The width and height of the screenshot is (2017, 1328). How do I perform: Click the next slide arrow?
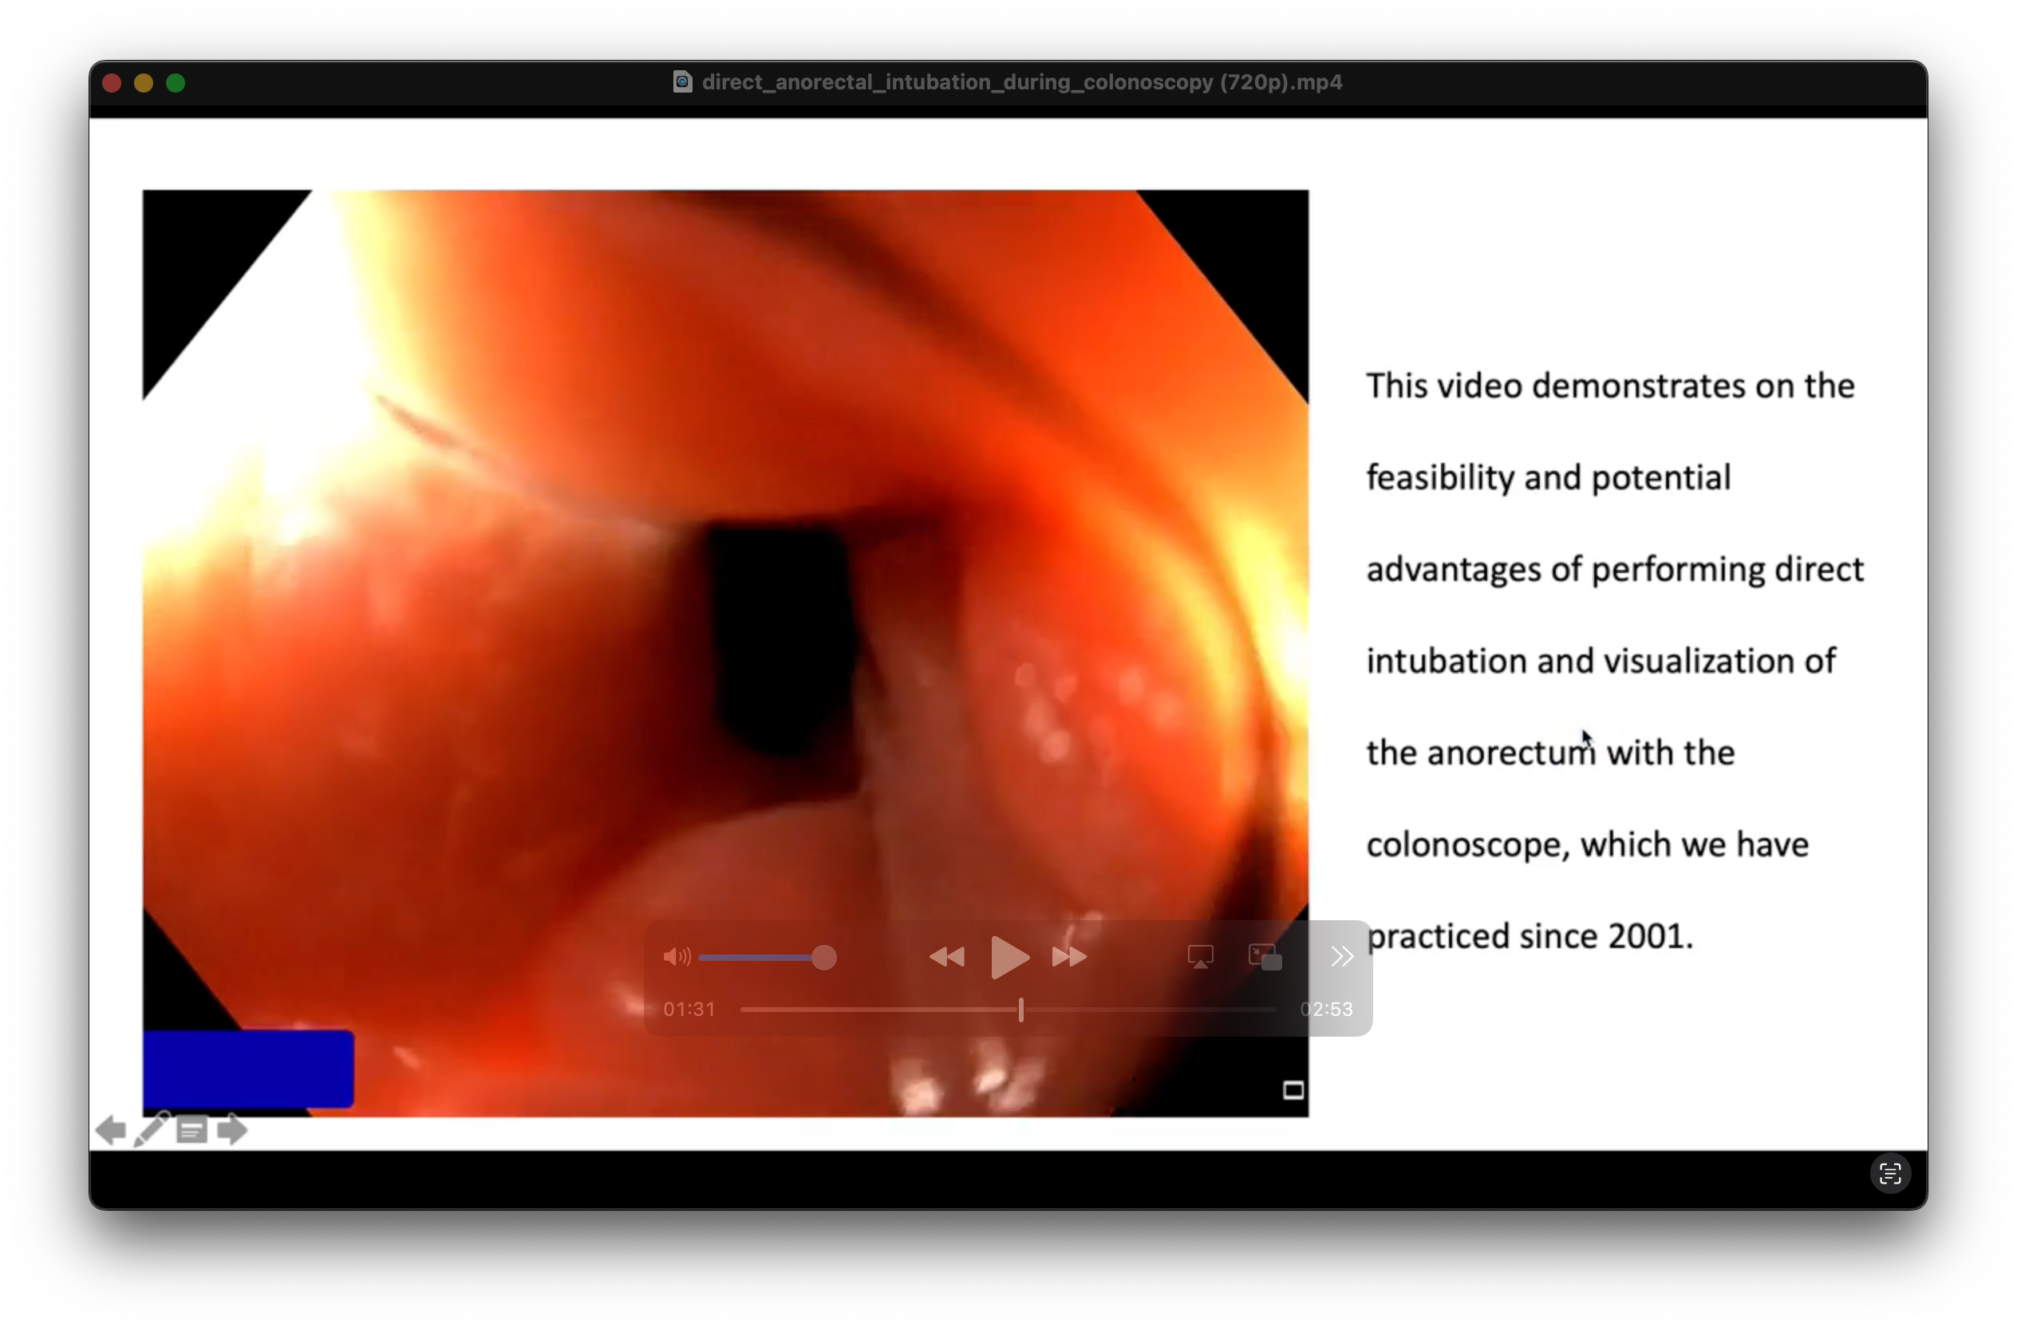click(231, 1130)
